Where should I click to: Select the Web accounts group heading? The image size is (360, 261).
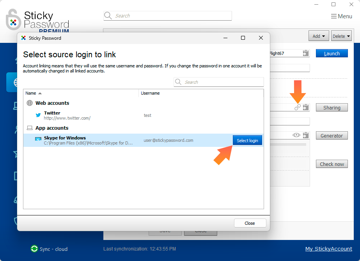click(x=52, y=103)
